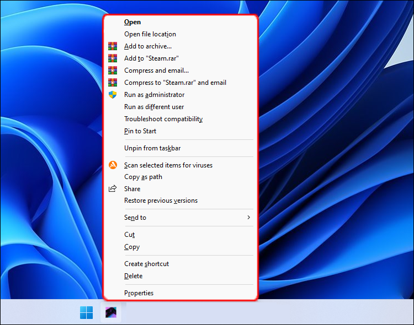The image size is (414, 325).
Task: Click the orange Avast icon beside Scan selected items
Action: tap(113, 165)
